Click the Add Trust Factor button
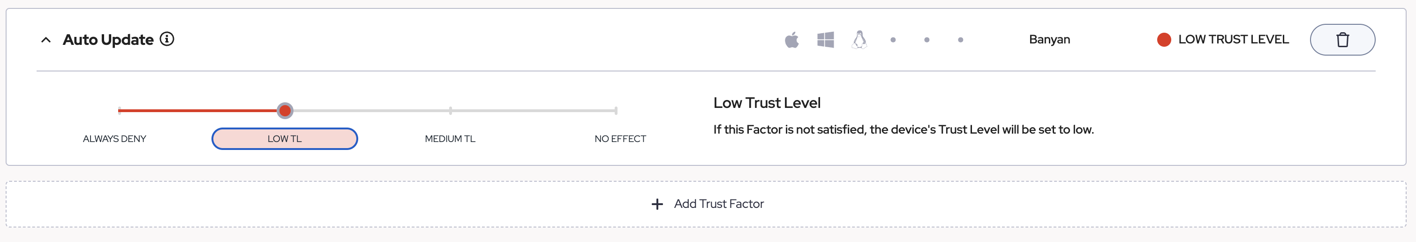This screenshot has height=242, width=1416. (718, 204)
